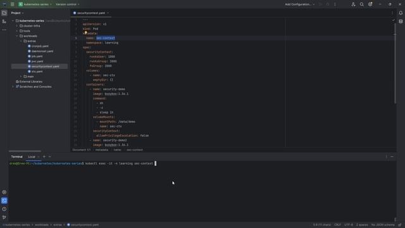Open the Services tool window icon
Screen dimensions: 405x228
[4, 192]
